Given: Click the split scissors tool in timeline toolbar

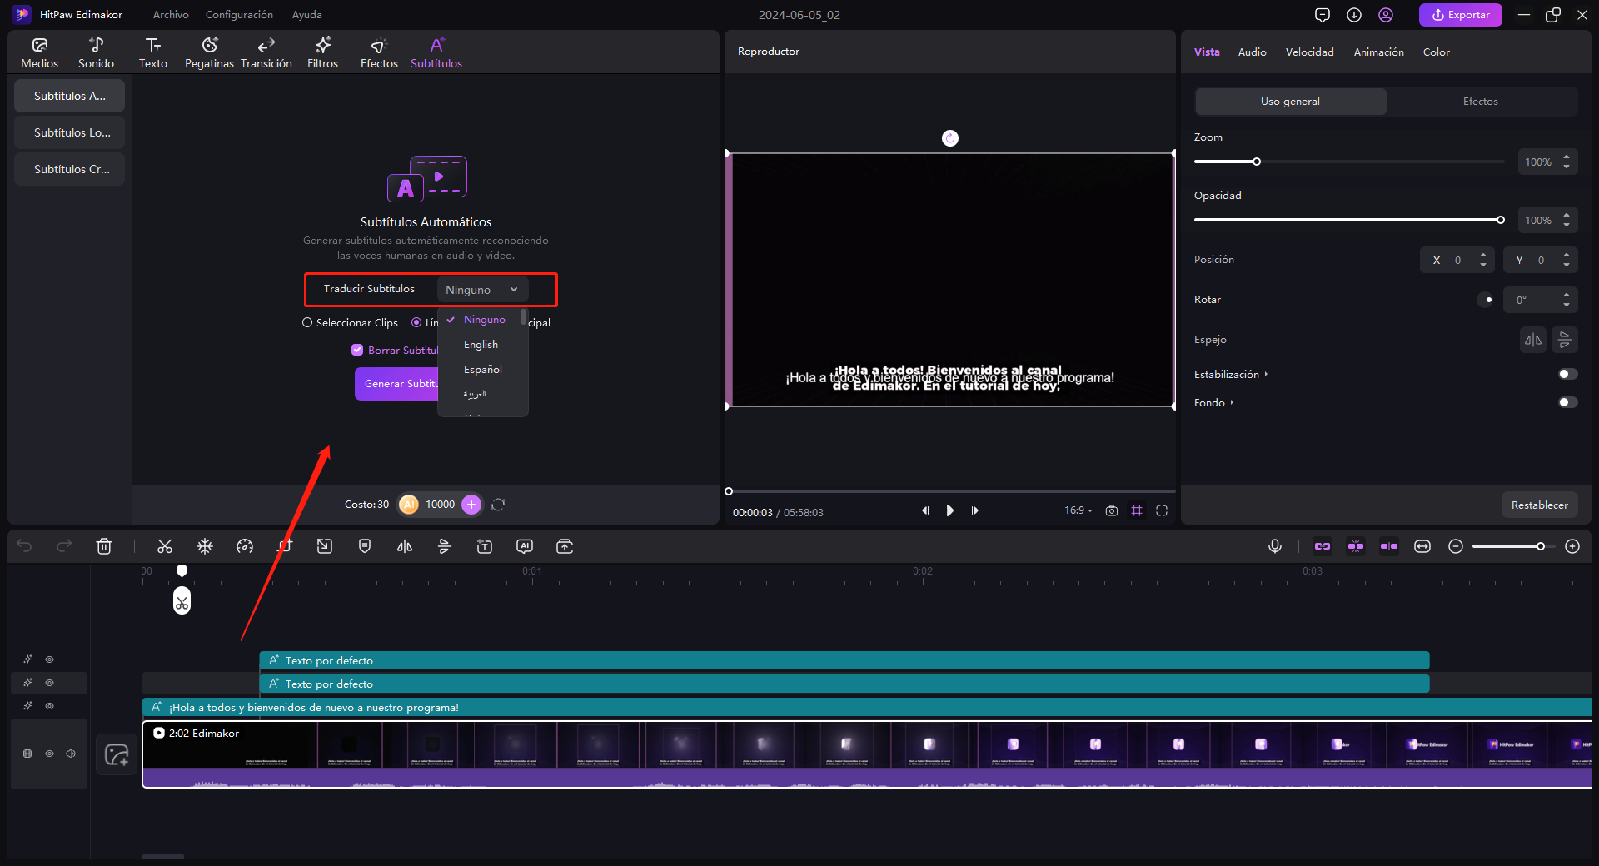Looking at the screenshot, I should coord(165,546).
